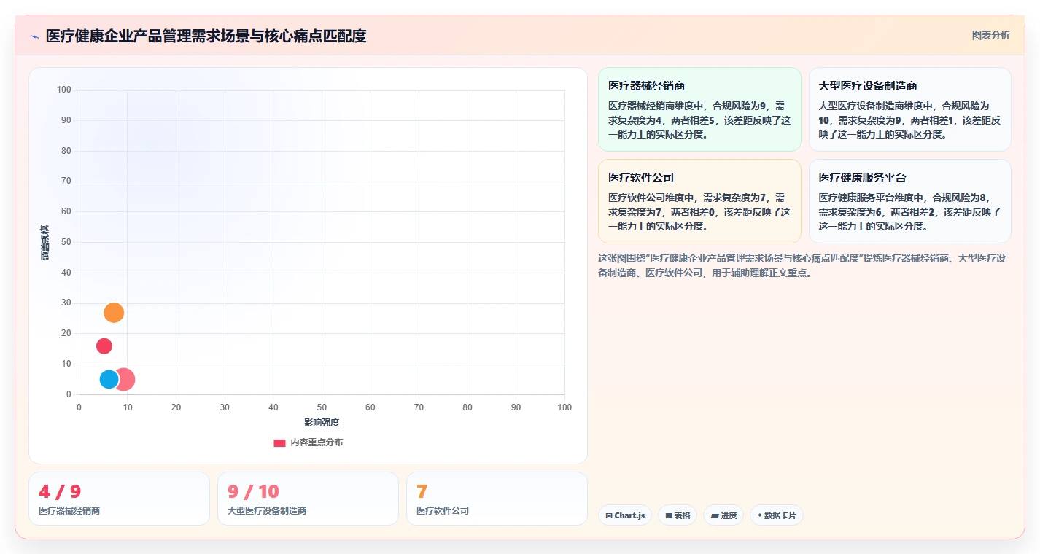Click the 进度 tag chip
This screenshot has width=1040, height=554.
coord(723,515)
